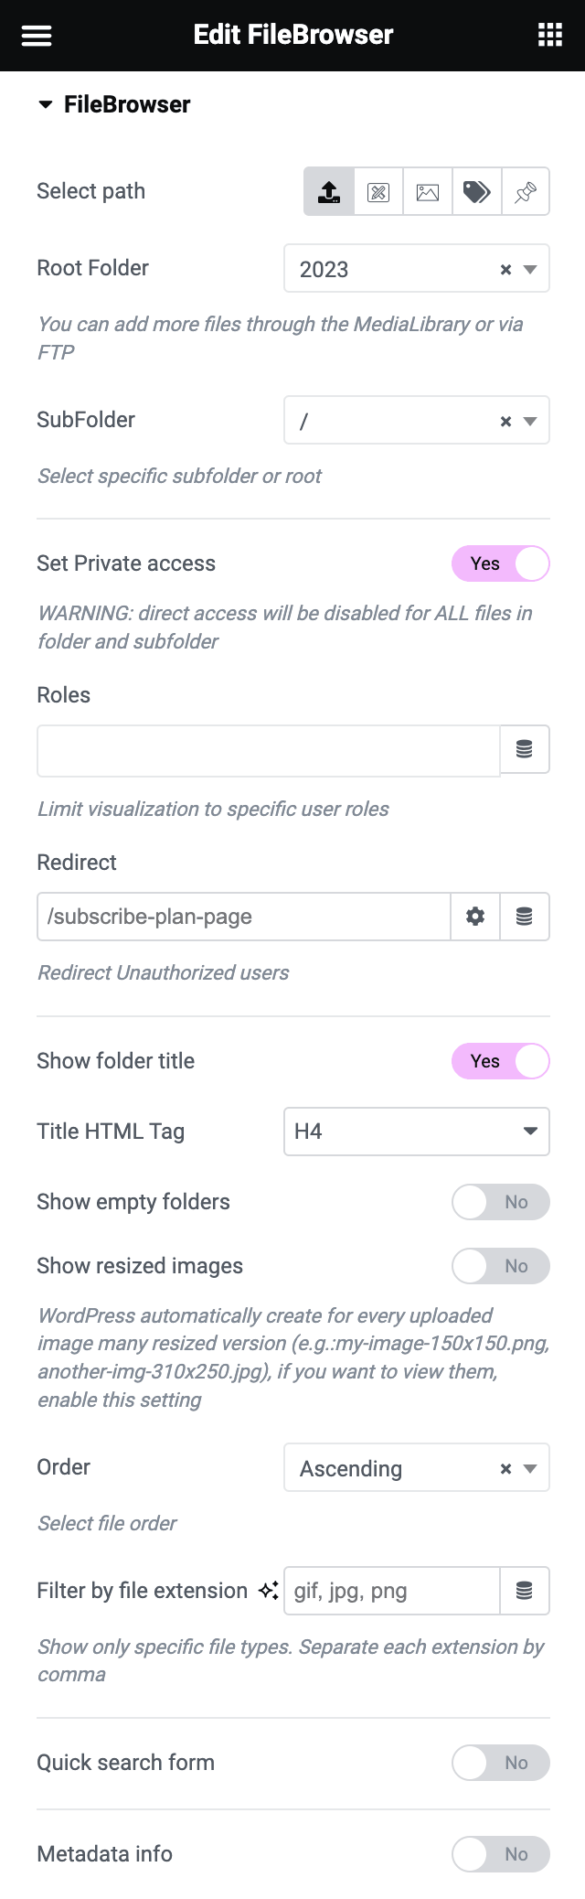Collapse the FileBrowser section
Viewport: 585px width, 1899px height.
44,104
